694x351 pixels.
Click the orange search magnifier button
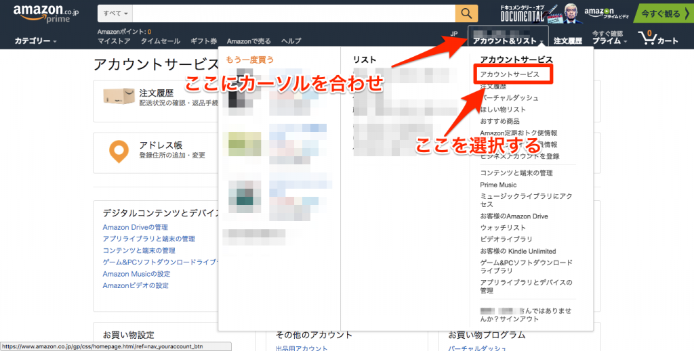point(466,14)
